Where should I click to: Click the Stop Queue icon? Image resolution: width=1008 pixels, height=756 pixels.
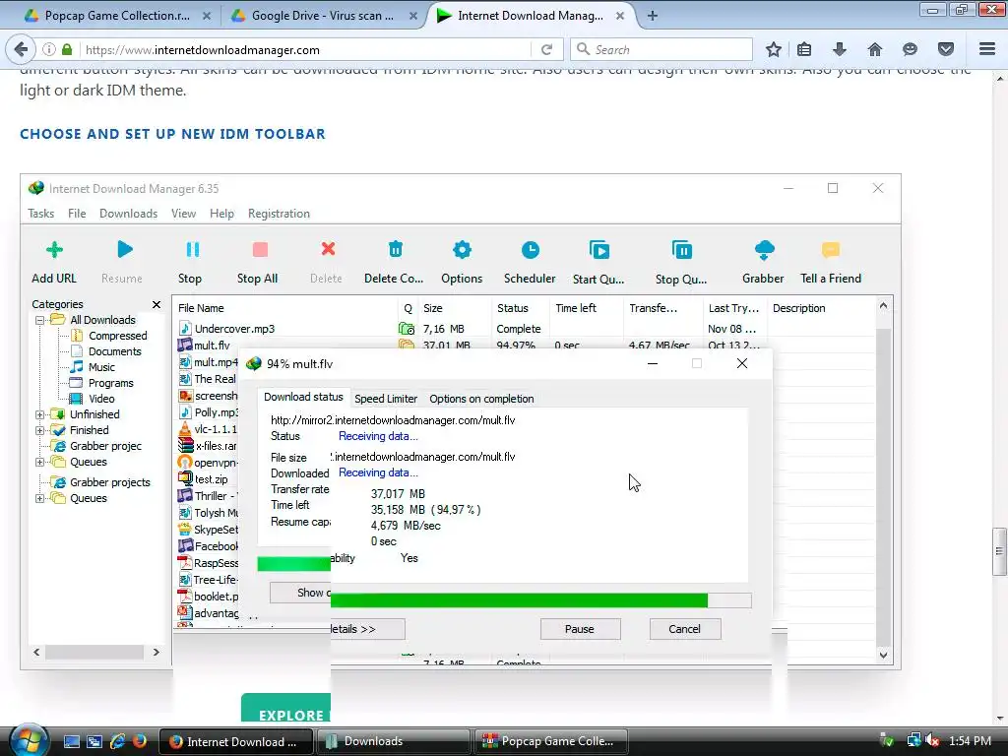(x=681, y=250)
